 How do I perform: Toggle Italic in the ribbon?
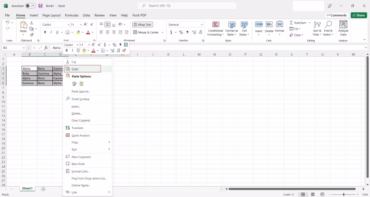tap(51, 32)
